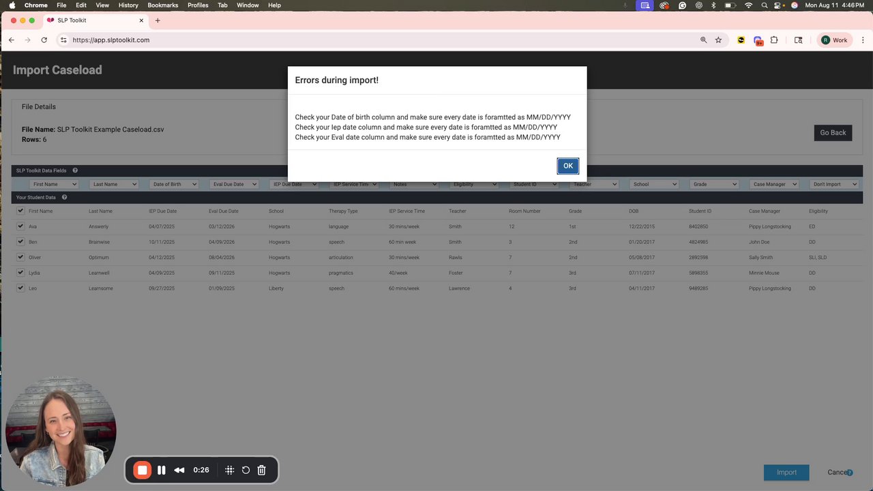Open Spotlight search in menu bar
The width and height of the screenshot is (873, 491).
pyautogui.click(x=765, y=5)
